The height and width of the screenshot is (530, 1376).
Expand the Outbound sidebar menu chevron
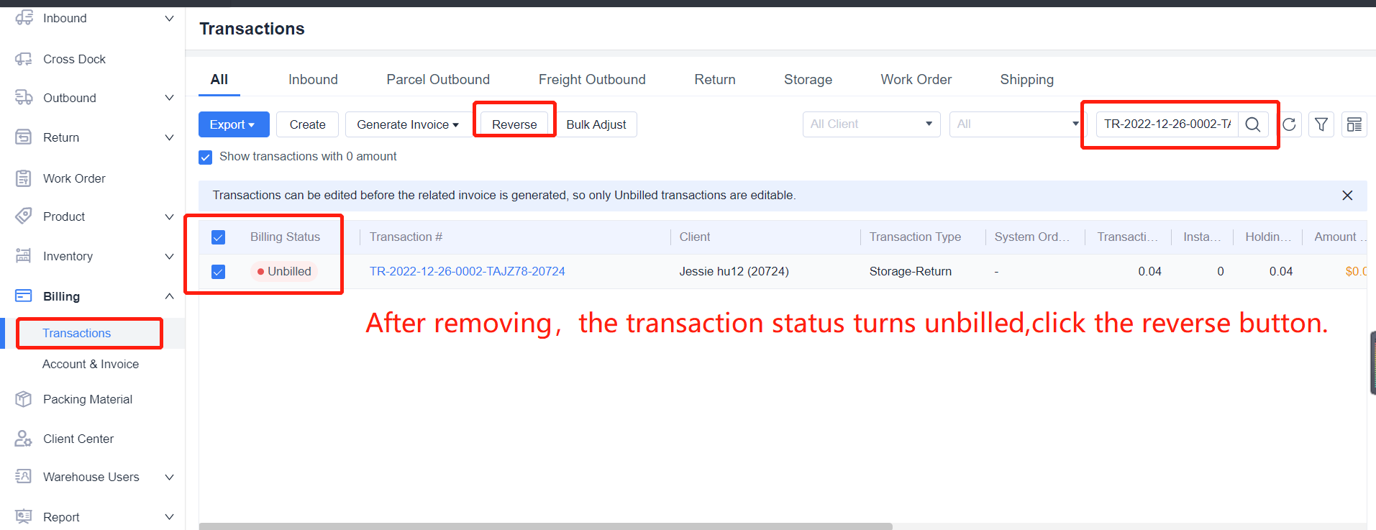click(x=169, y=98)
